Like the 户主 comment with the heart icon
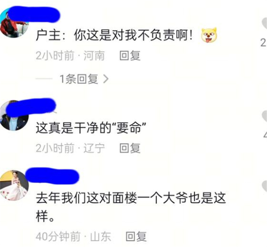 coord(264,24)
